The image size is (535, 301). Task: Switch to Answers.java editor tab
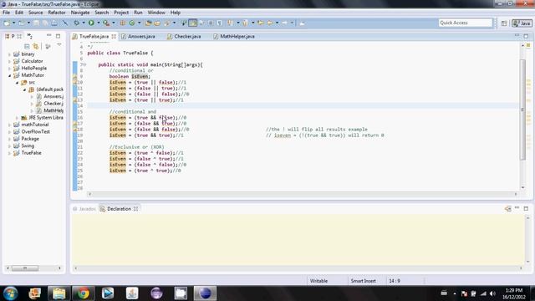coord(138,36)
